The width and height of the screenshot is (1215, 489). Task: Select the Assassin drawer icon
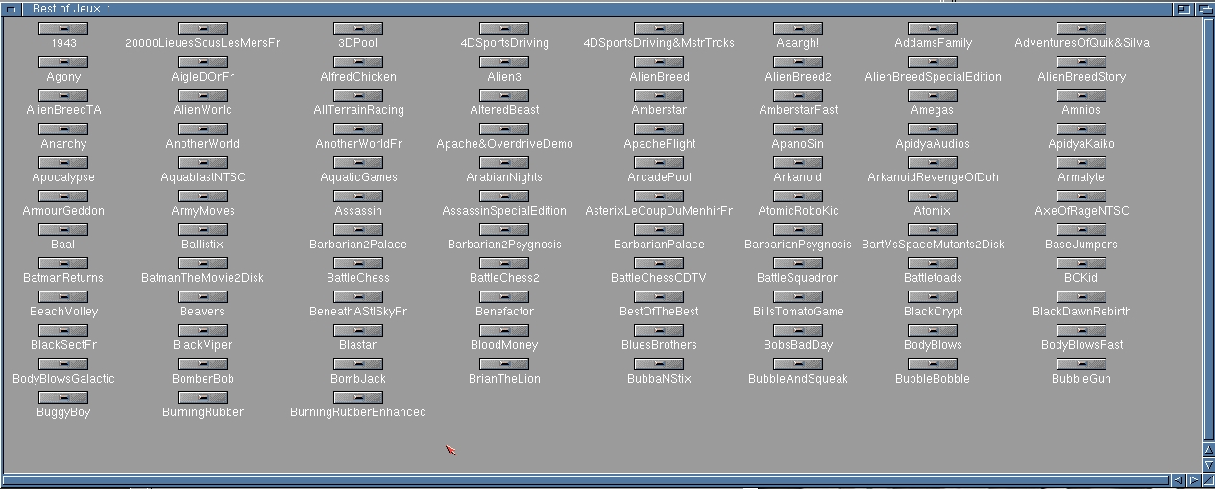point(358,197)
